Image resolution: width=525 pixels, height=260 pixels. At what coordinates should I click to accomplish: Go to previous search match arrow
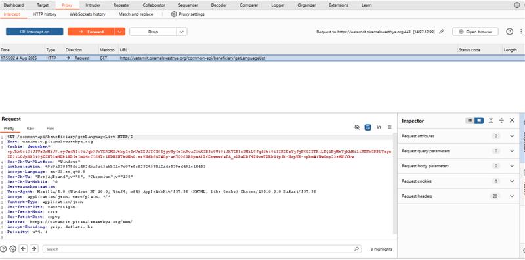click(23, 249)
